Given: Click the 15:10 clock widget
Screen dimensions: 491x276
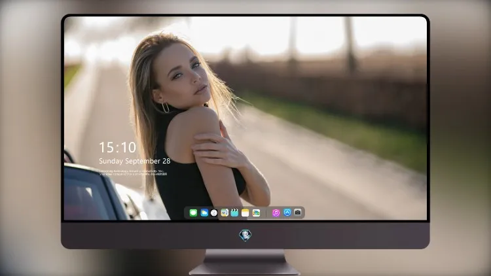Looking at the screenshot, I should tap(117, 147).
